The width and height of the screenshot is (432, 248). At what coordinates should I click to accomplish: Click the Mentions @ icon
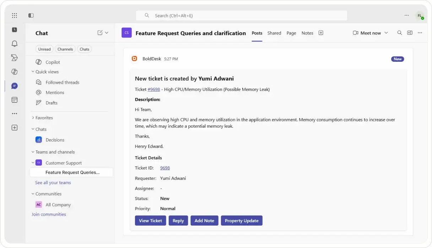tap(39, 93)
